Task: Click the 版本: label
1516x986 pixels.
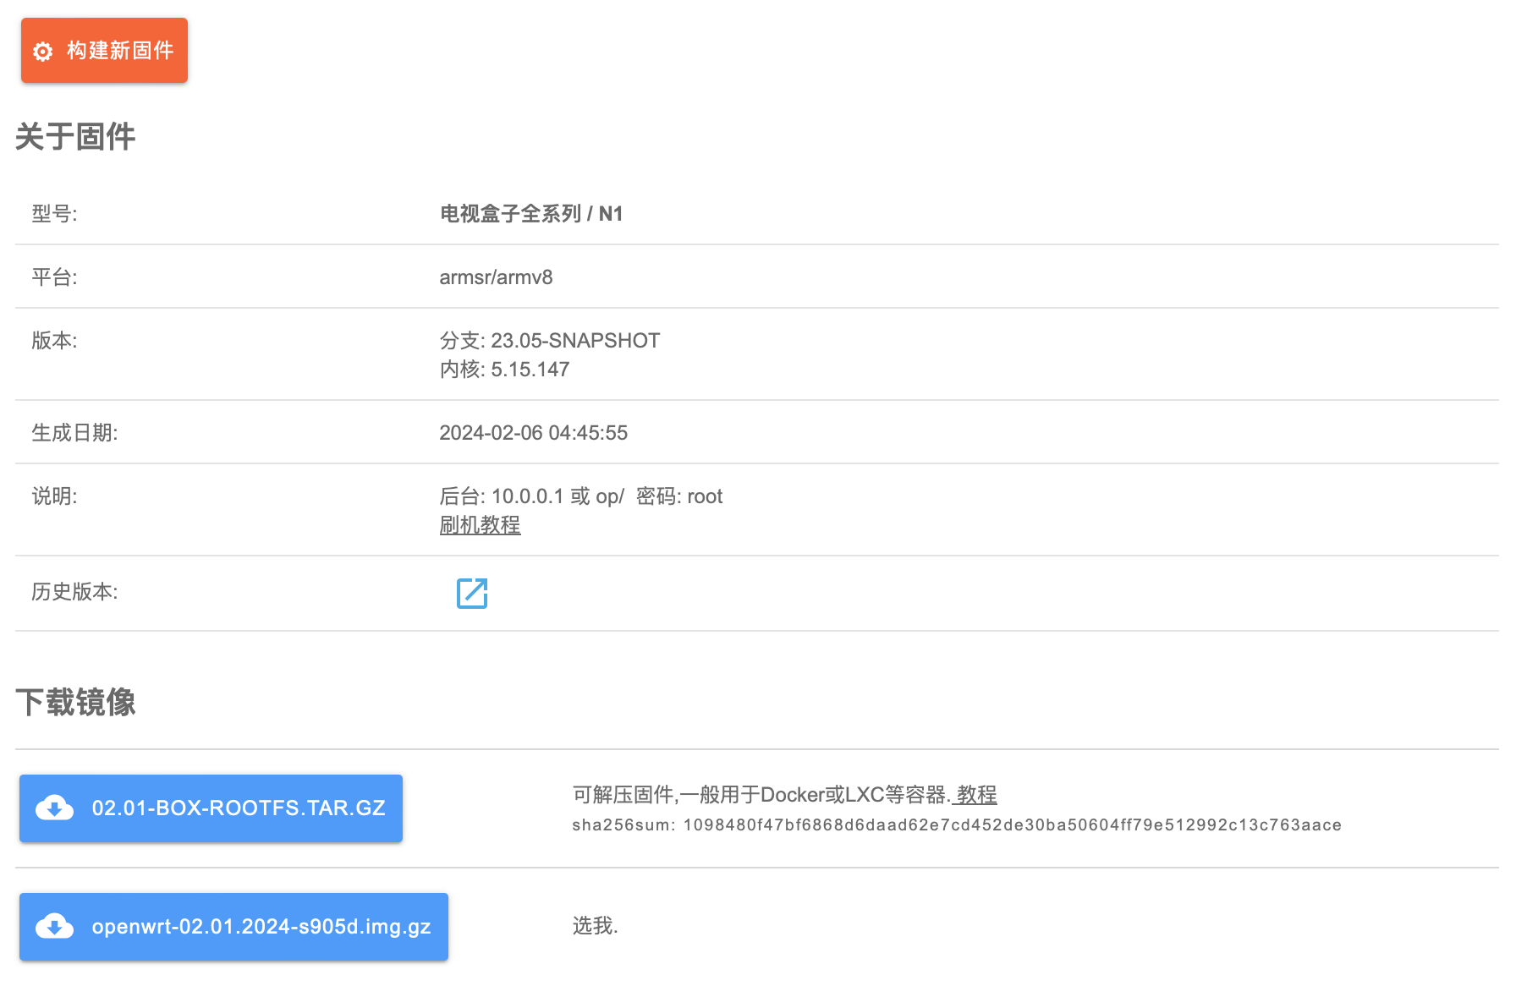Action: [x=54, y=341]
